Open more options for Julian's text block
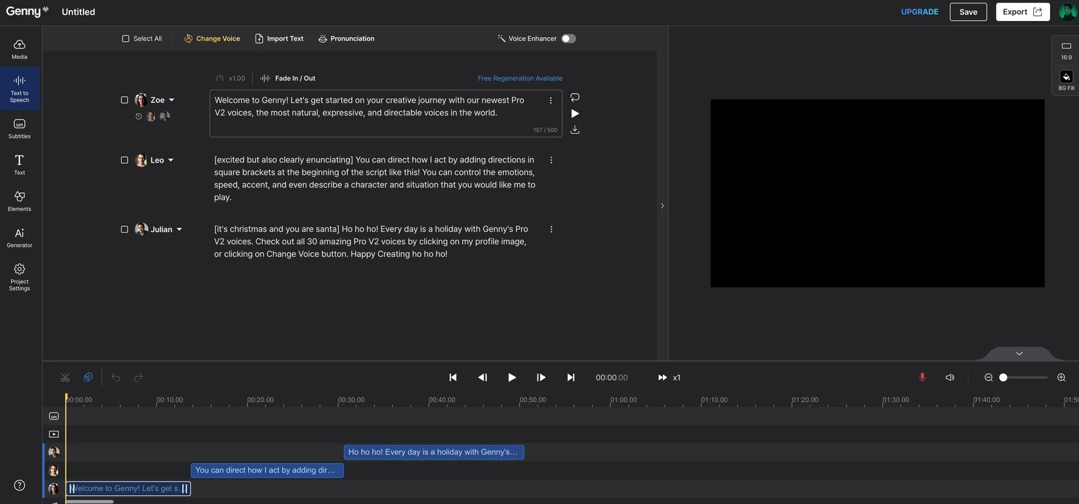This screenshot has width=1079, height=504. [x=551, y=229]
